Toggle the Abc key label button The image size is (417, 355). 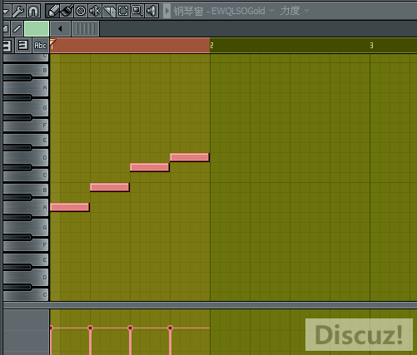coord(40,45)
